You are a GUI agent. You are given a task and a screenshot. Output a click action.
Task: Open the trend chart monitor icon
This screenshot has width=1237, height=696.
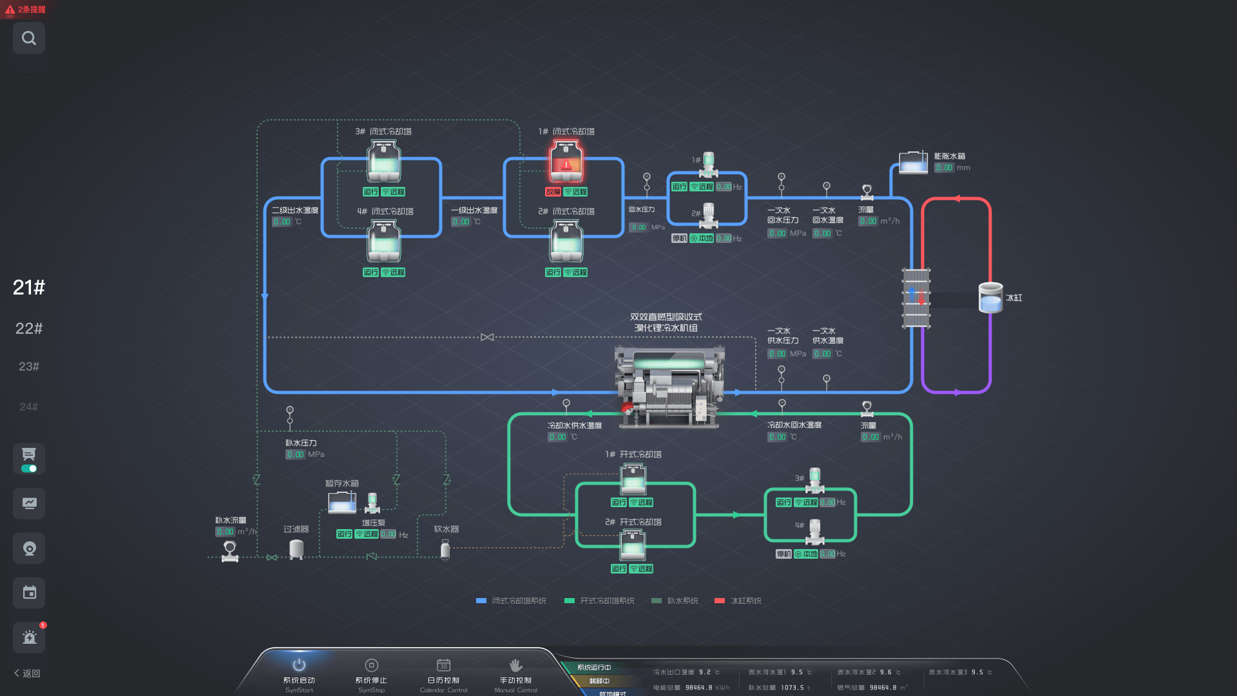click(x=29, y=503)
